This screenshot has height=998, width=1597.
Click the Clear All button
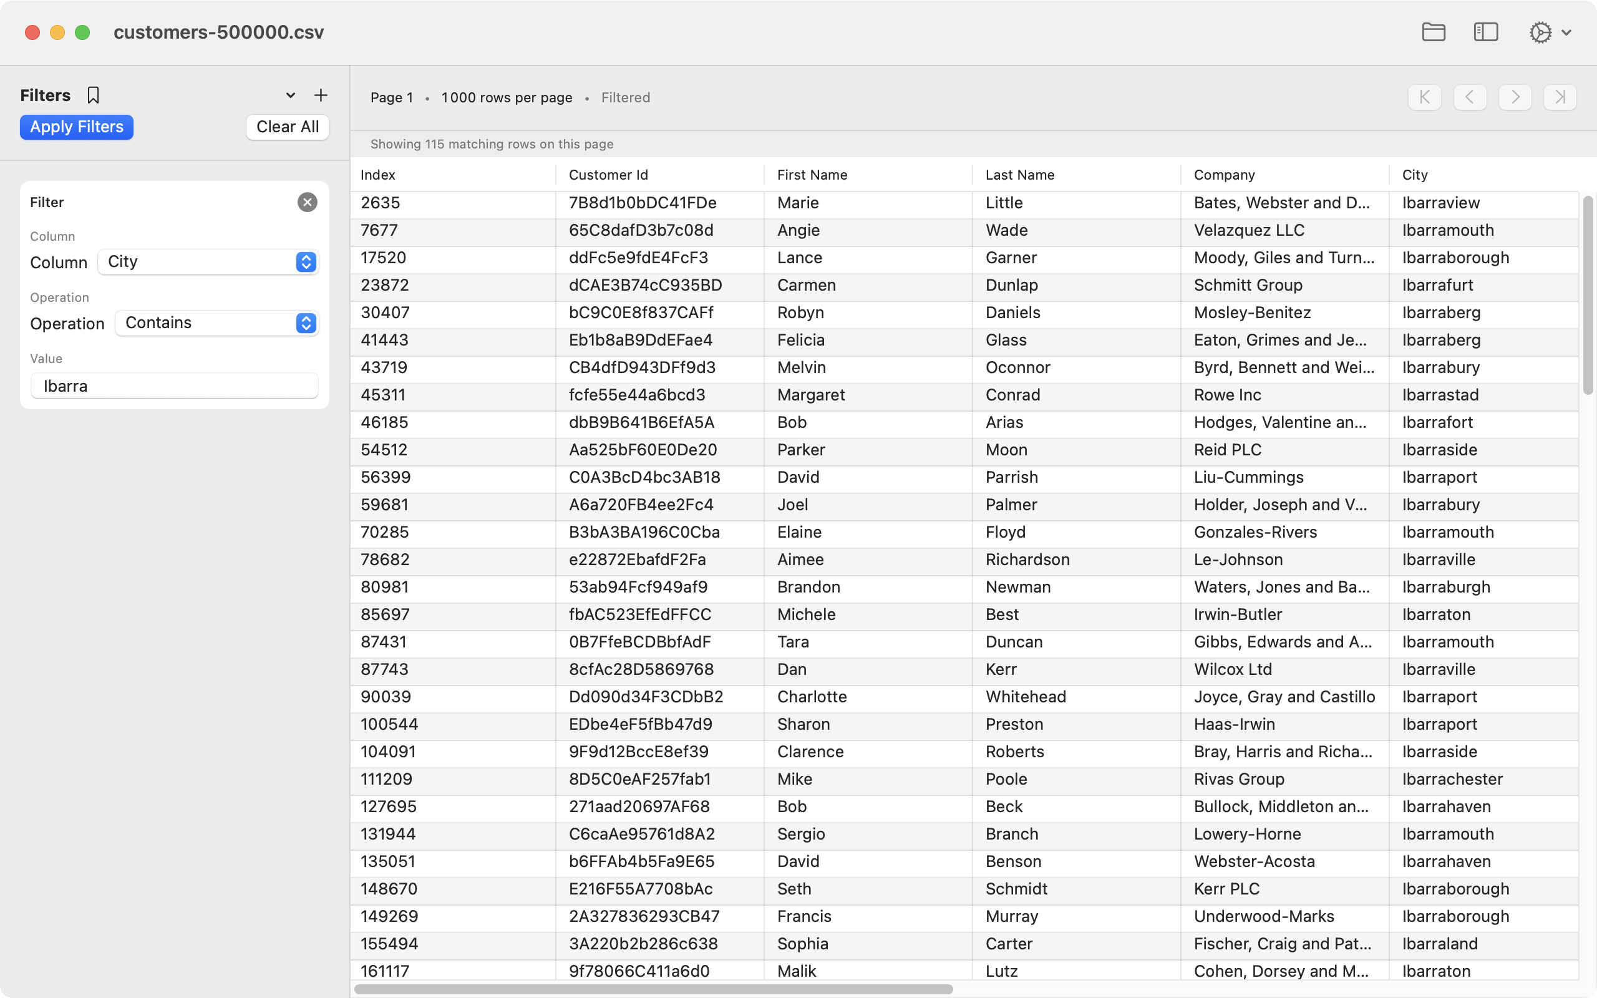tap(288, 127)
